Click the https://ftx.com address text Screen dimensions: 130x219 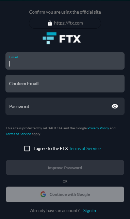click(68, 23)
